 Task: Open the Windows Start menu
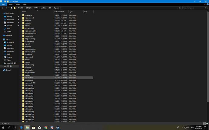coord(3,128)
